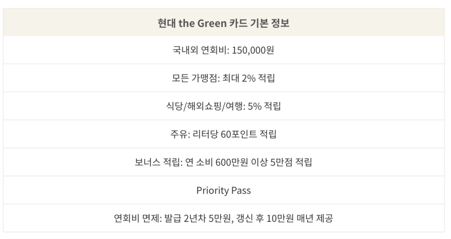The image size is (451, 239).
Task: Select the 국내외 연회비 label
Action: tap(200, 50)
